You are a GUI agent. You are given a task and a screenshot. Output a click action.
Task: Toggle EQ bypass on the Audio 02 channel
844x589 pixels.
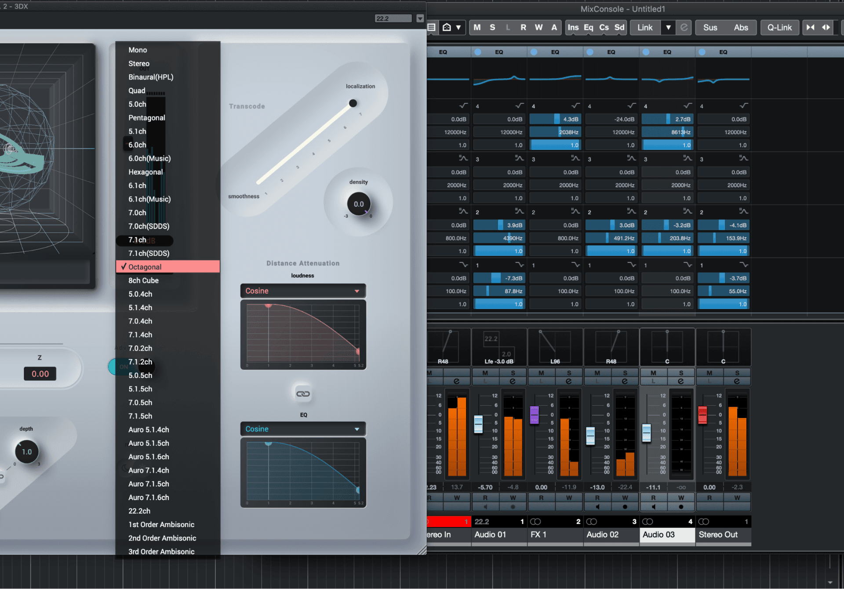tap(590, 52)
